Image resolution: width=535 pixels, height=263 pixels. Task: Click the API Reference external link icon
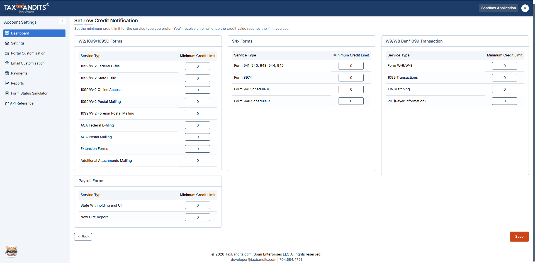7,103
